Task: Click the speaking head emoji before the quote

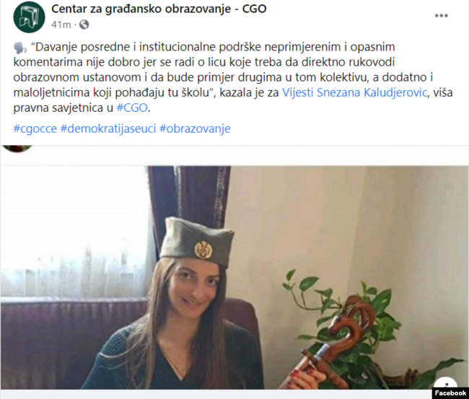Action: pyautogui.click(x=20, y=48)
